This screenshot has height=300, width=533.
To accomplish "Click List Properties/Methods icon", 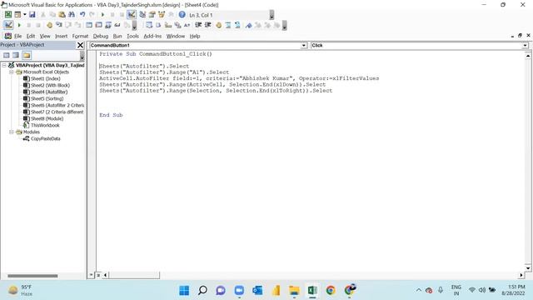I will pos(149,25).
